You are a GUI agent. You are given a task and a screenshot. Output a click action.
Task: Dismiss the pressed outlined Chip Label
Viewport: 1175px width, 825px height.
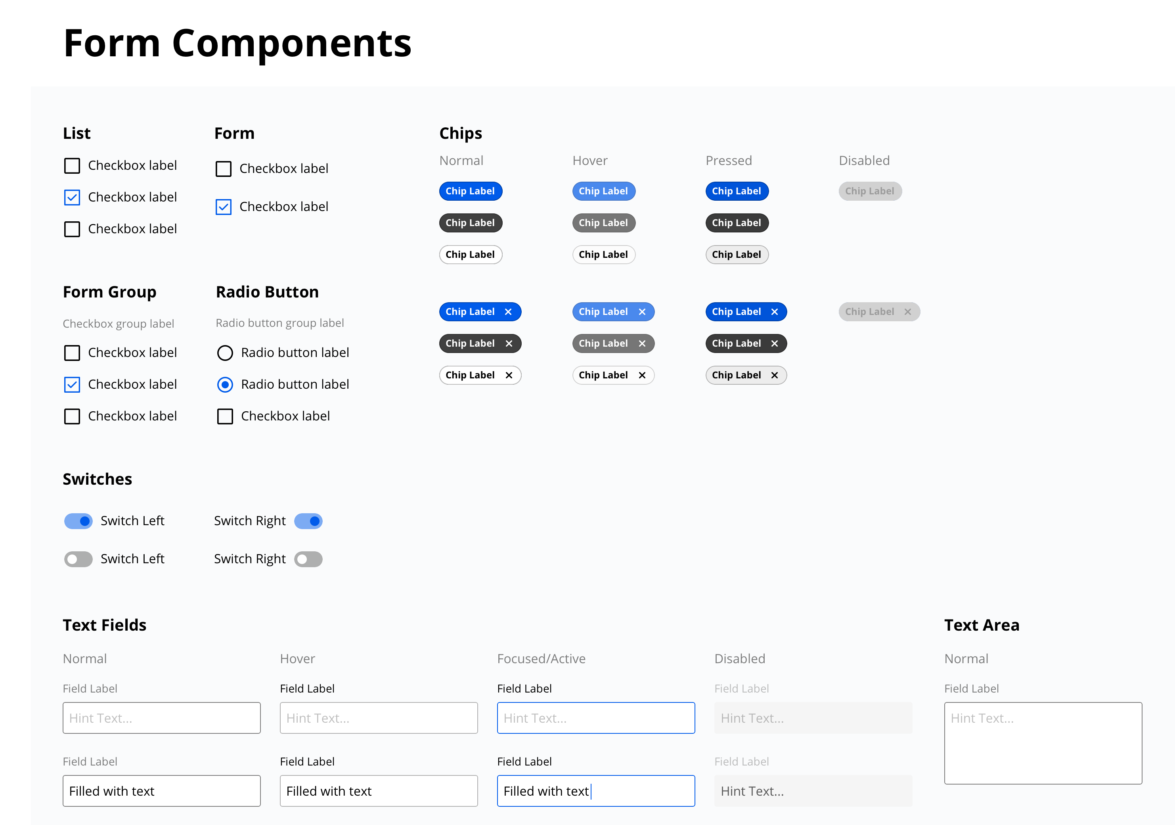click(x=775, y=375)
